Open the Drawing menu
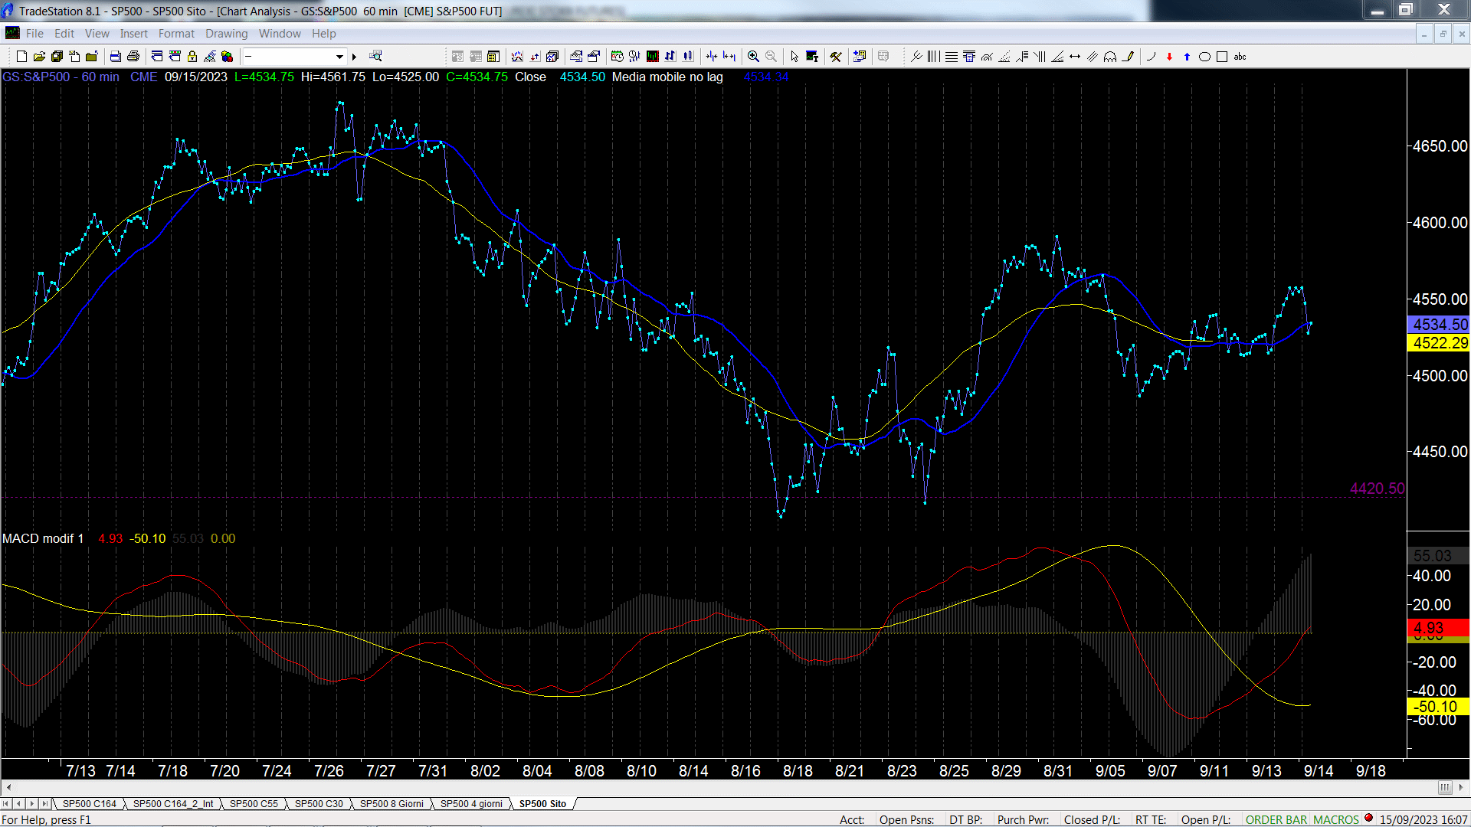Viewport: 1471px width, 827px height. coord(226,34)
